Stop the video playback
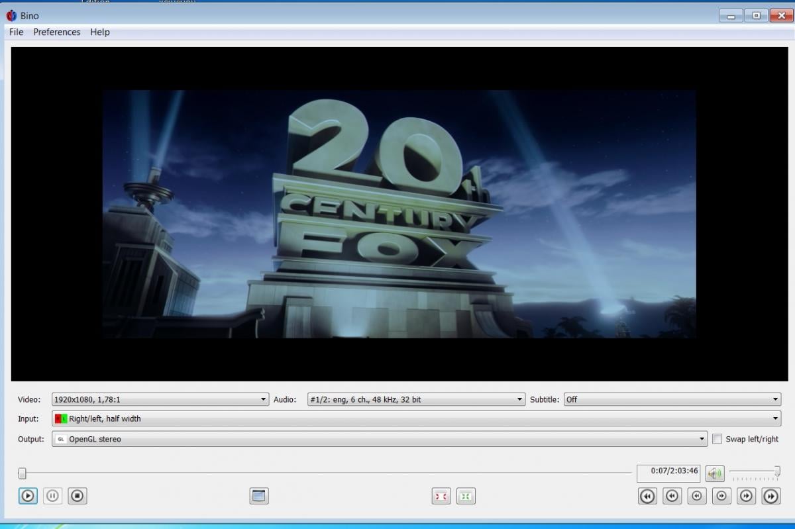The width and height of the screenshot is (795, 529). pyautogui.click(x=78, y=495)
